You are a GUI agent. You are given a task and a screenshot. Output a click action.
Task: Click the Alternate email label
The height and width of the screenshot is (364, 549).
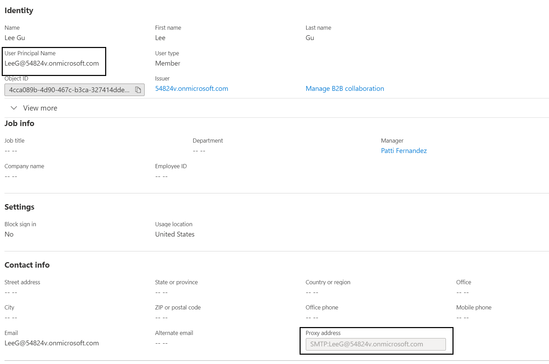tap(174, 333)
